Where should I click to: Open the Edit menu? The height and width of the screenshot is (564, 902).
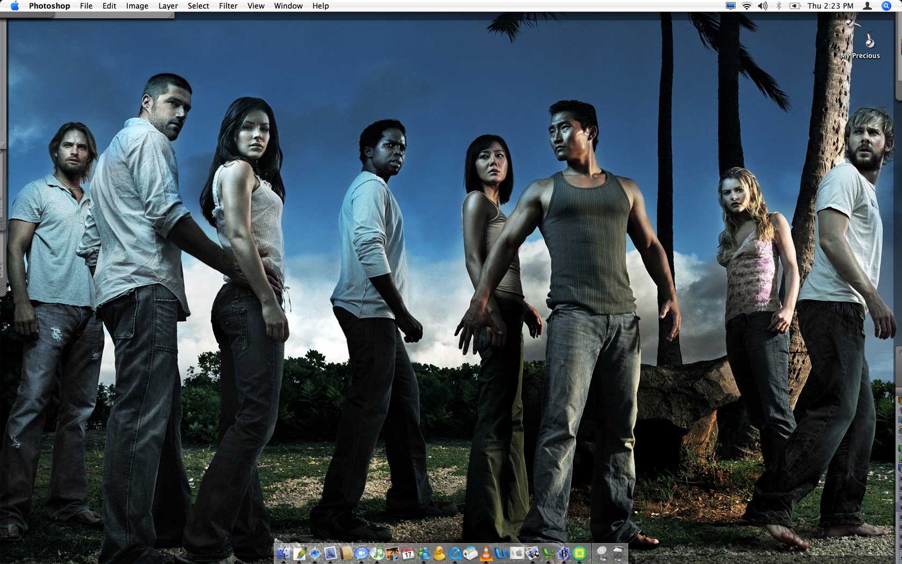click(x=109, y=6)
